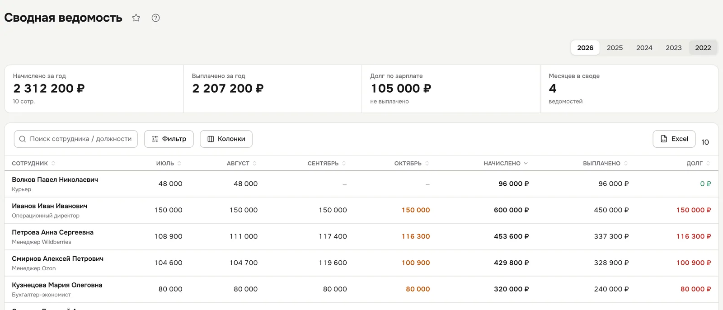Click Смирнов's September amount 119 600
Screen dimensions: 723x310
pyautogui.click(x=333, y=263)
